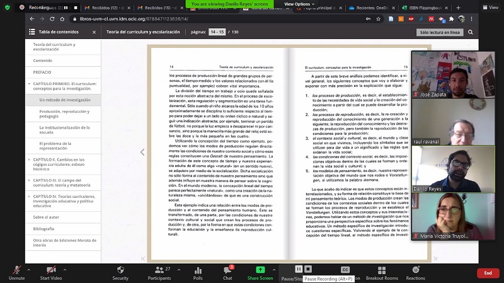Screen dimensions: 504x283
Task: Select José Zapata's video thumbnail
Action: (453, 74)
